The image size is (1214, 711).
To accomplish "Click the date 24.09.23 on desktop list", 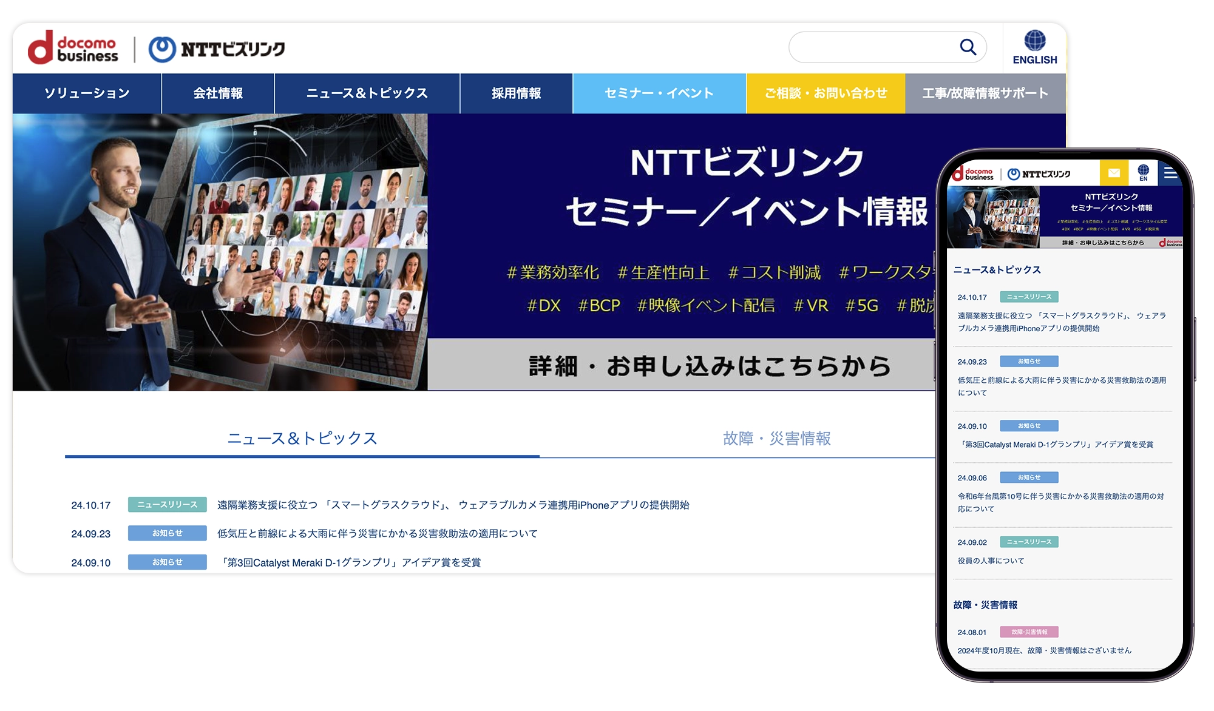I will pyautogui.click(x=91, y=534).
